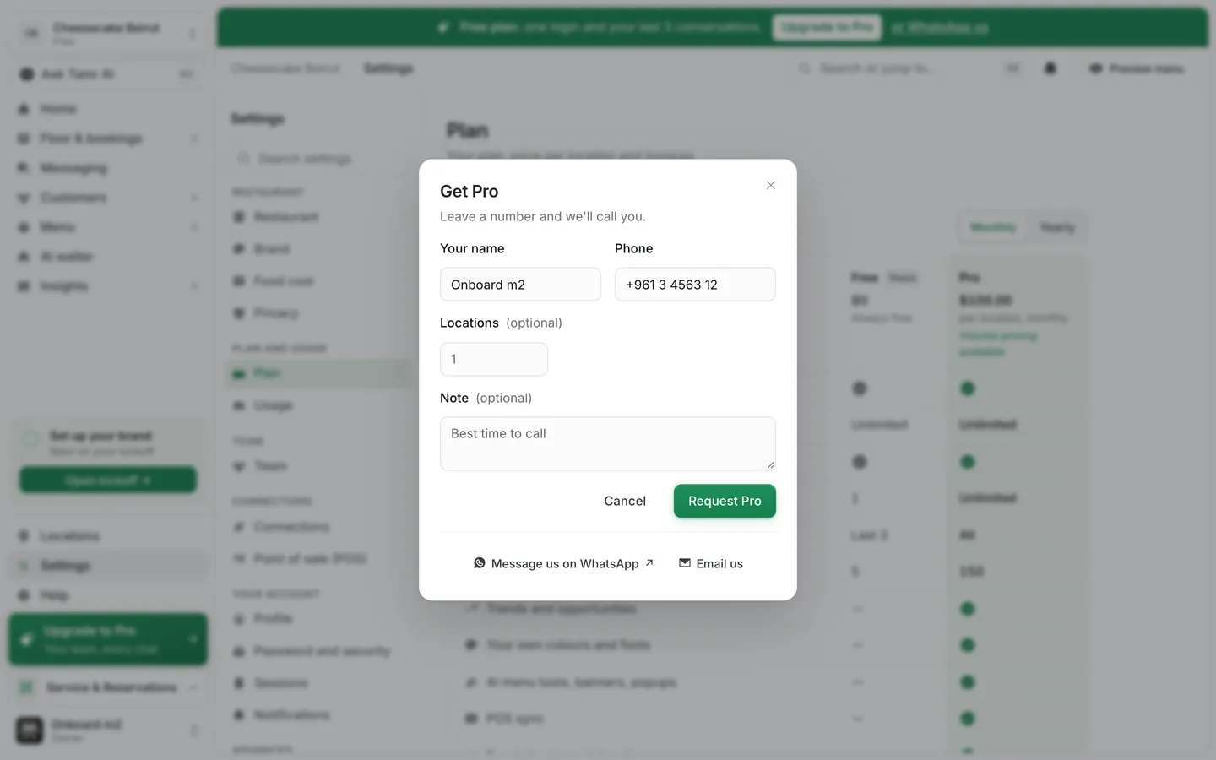Switch billing to the Yearly tab
This screenshot has height=760, width=1216.
(1056, 227)
